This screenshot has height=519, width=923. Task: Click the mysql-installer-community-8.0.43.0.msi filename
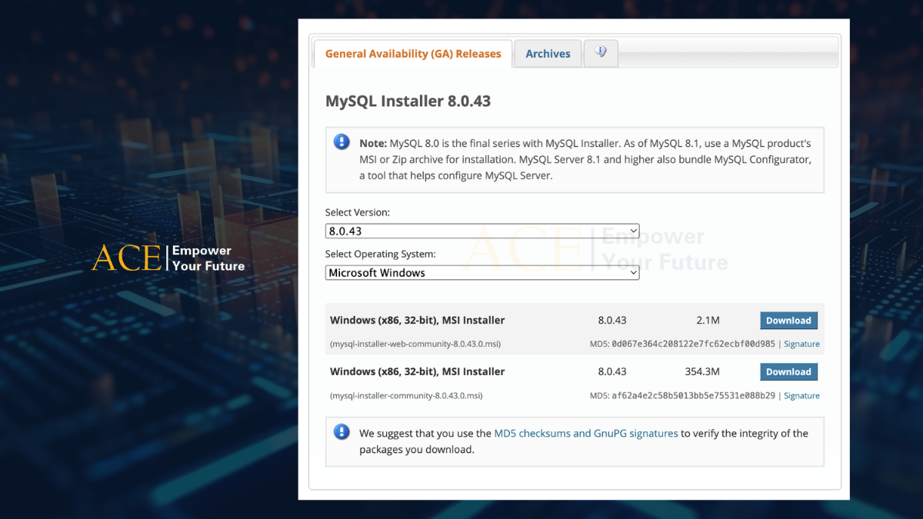pos(406,396)
